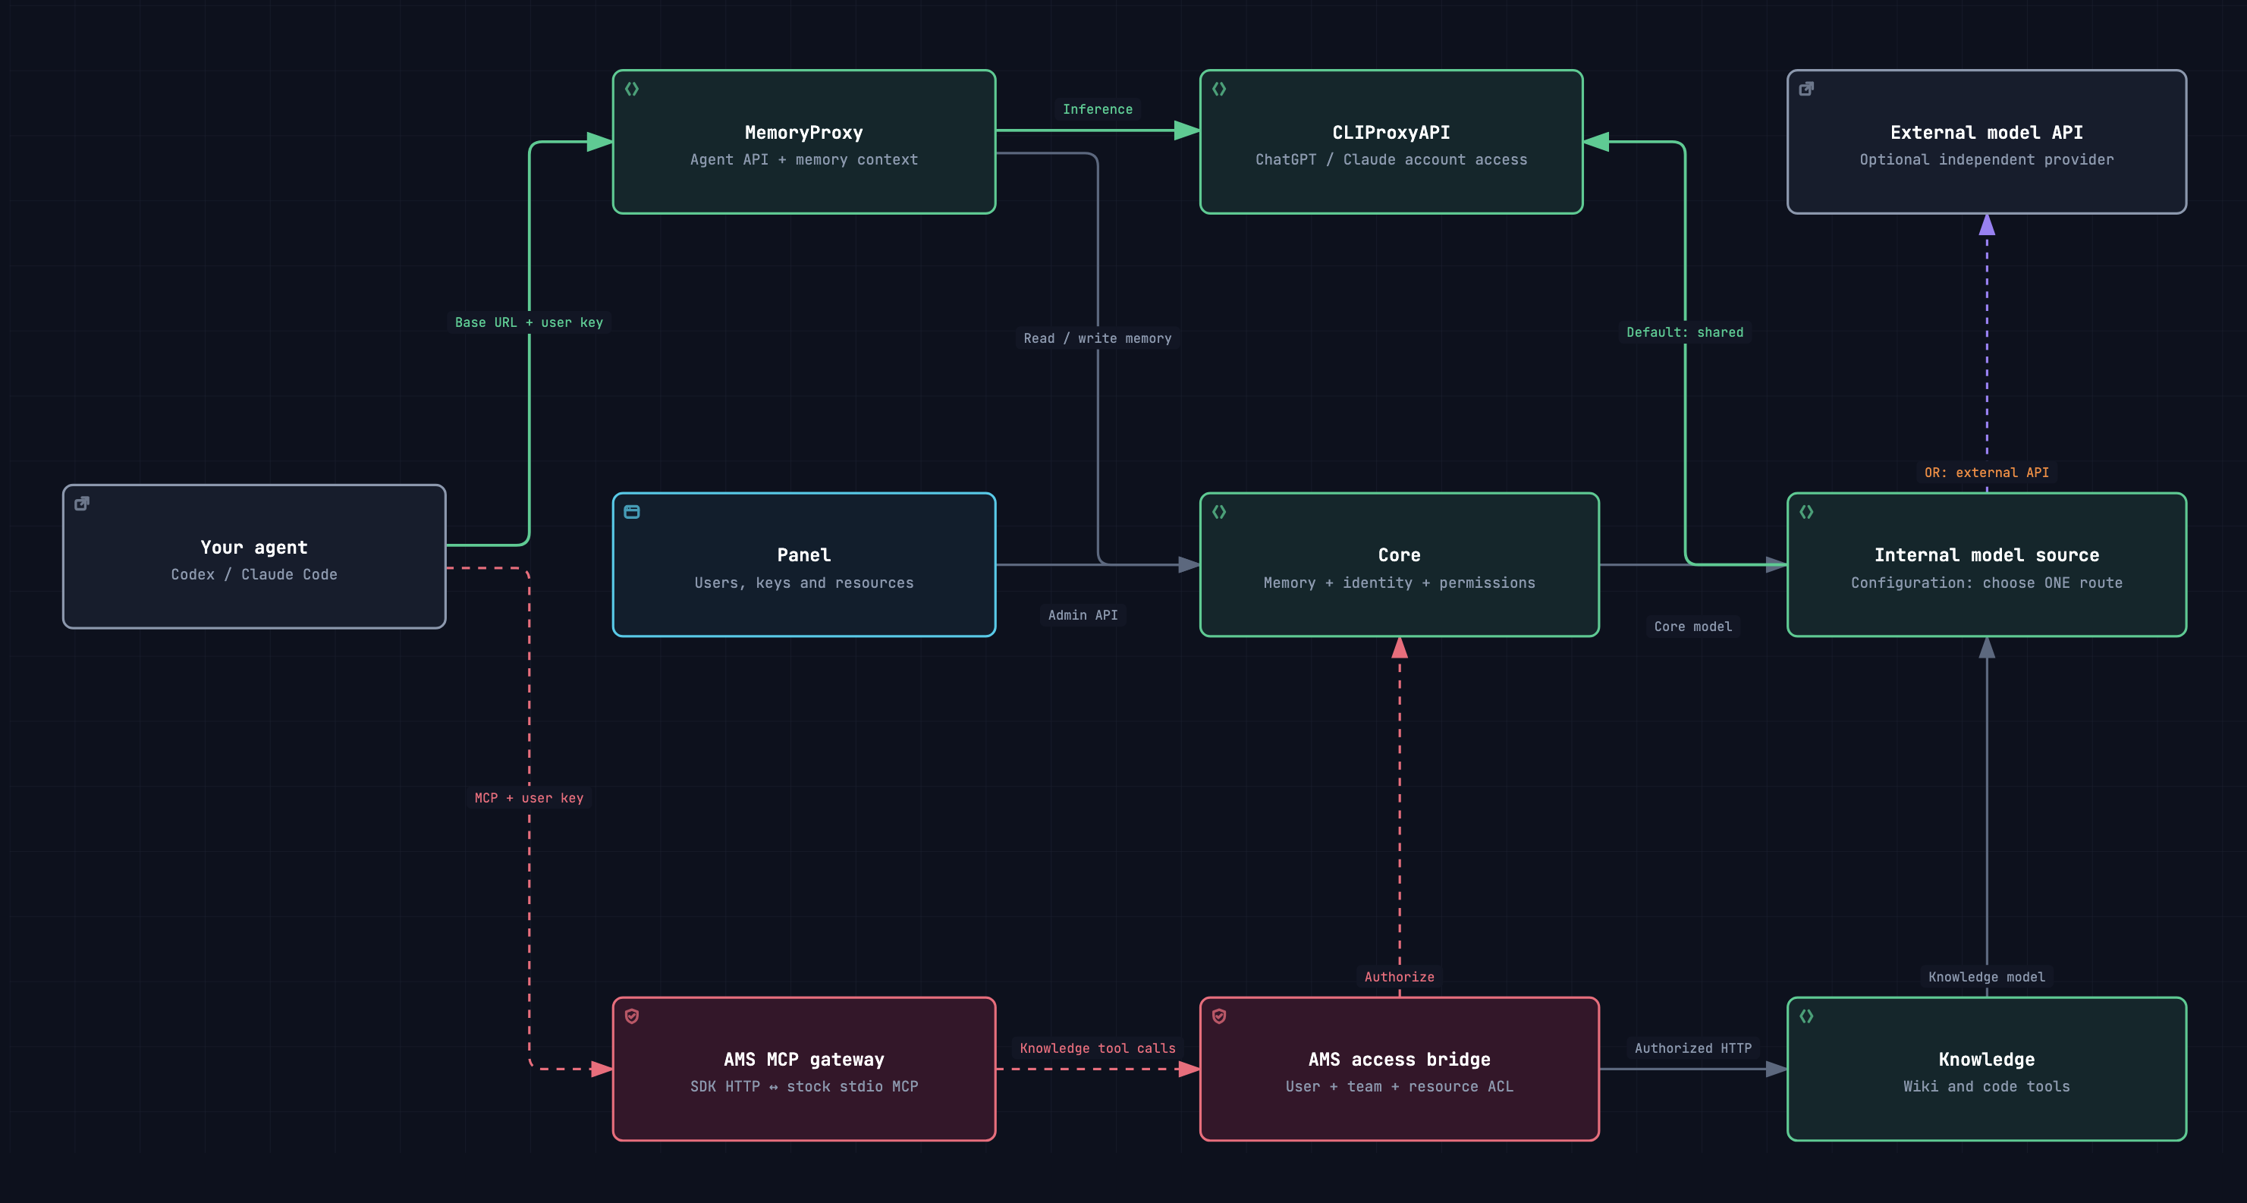Click the code icon on the Core node
The image size is (2247, 1203).
pos(1219,512)
